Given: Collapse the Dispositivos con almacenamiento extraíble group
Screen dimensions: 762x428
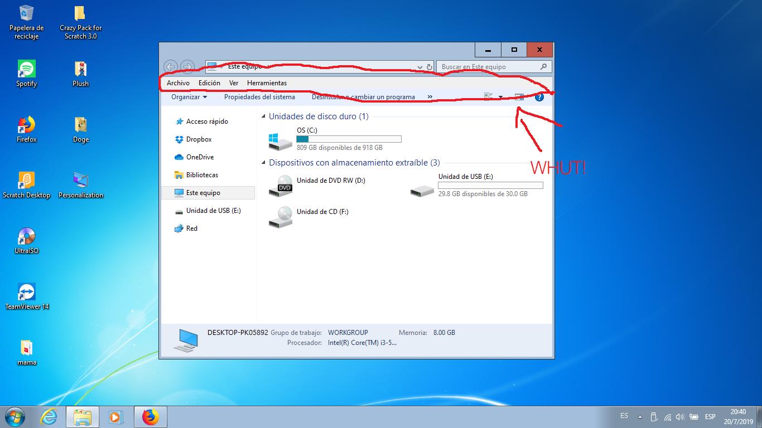Looking at the screenshot, I should [x=264, y=163].
